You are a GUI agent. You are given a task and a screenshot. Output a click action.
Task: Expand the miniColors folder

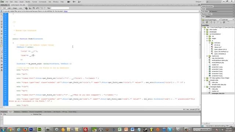pyautogui.click(x=210, y=43)
